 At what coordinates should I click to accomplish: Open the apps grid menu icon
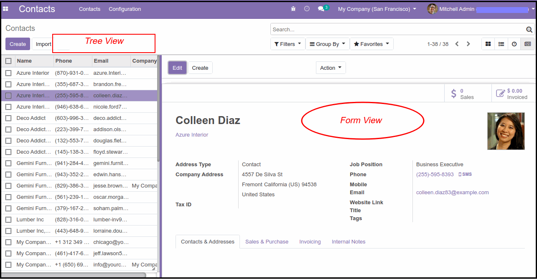(x=5, y=9)
